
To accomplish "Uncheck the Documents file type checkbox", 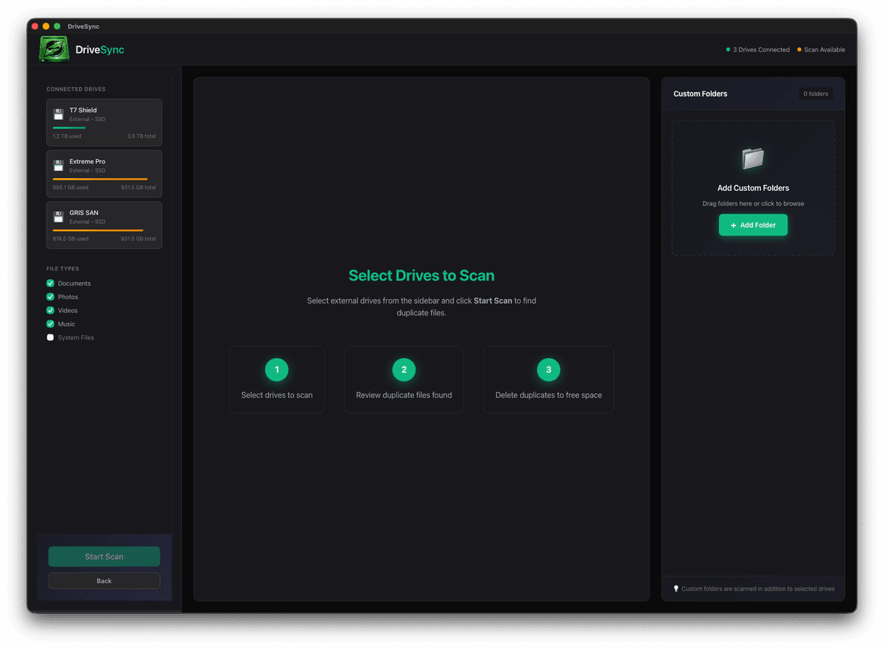I will click(51, 284).
